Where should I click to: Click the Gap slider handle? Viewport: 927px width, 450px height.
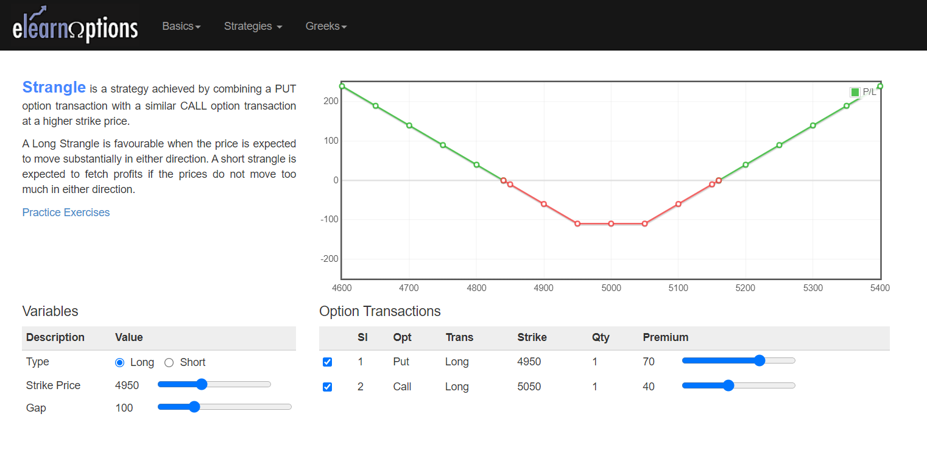click(194, 407)
